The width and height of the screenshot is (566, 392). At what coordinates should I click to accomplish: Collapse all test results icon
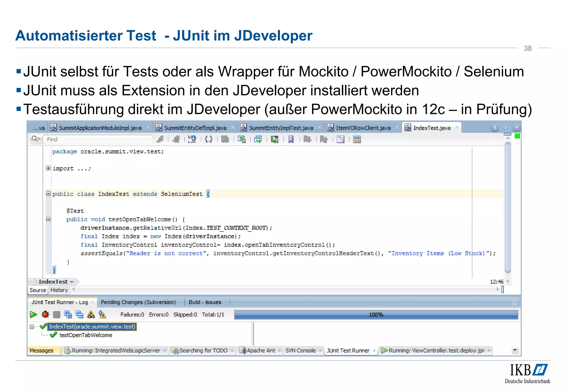pyautogui.click(x=79, y=314)
